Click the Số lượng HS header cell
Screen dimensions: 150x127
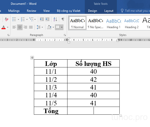pyautogui.click(x=94, y=63)
